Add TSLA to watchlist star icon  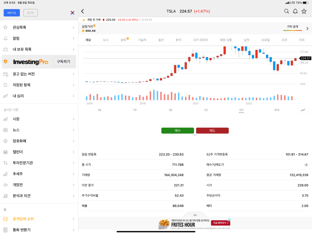click(304, 11)
